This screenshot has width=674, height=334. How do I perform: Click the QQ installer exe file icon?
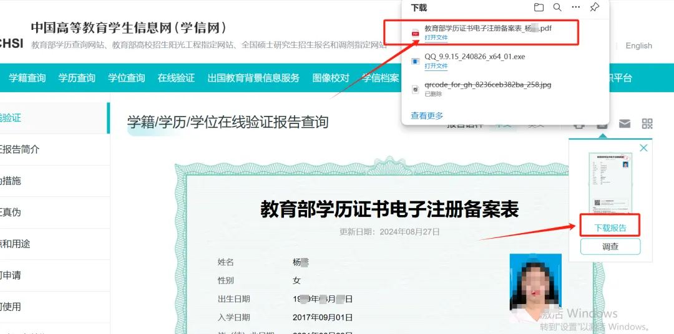pyautogui.click(x=415, y=62)
